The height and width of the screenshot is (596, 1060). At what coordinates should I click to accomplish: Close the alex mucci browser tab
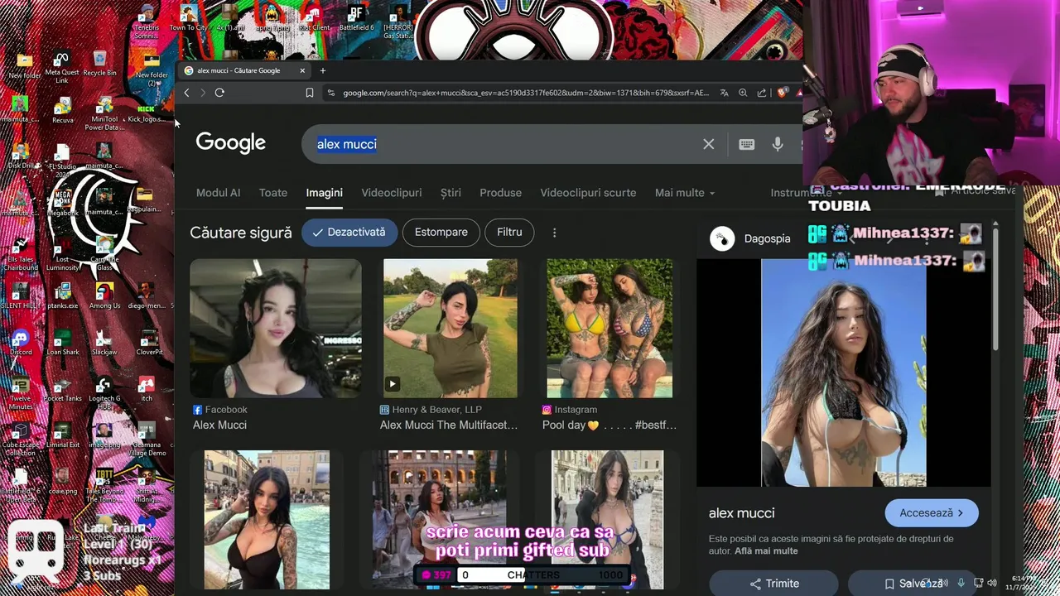click(302, 70)
